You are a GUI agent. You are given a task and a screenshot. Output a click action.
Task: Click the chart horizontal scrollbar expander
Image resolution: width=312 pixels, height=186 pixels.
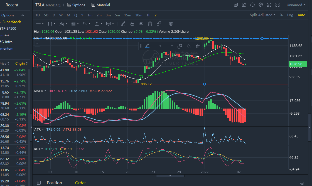[170, 176]
